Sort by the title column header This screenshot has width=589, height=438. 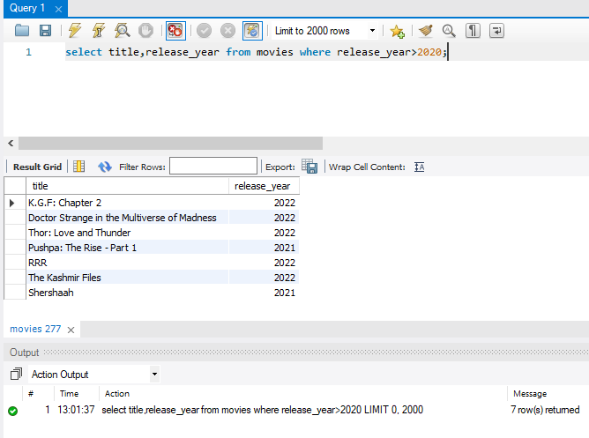click(127, 186)
